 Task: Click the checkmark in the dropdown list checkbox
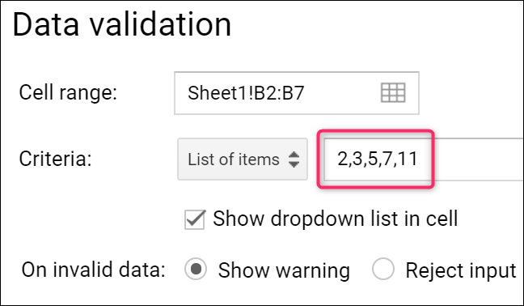(195, 219)
